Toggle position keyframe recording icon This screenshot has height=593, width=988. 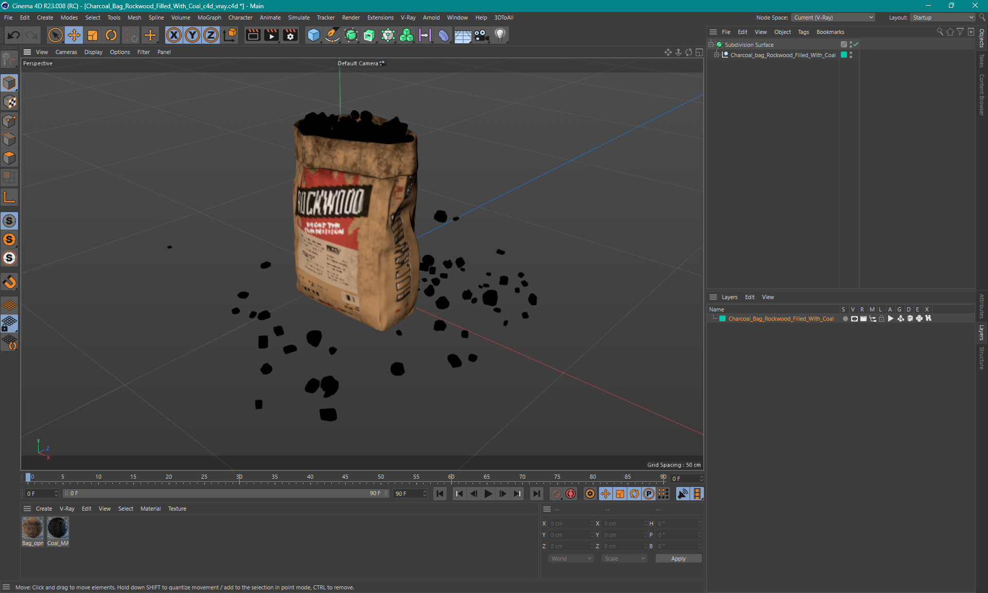point(606,494)
